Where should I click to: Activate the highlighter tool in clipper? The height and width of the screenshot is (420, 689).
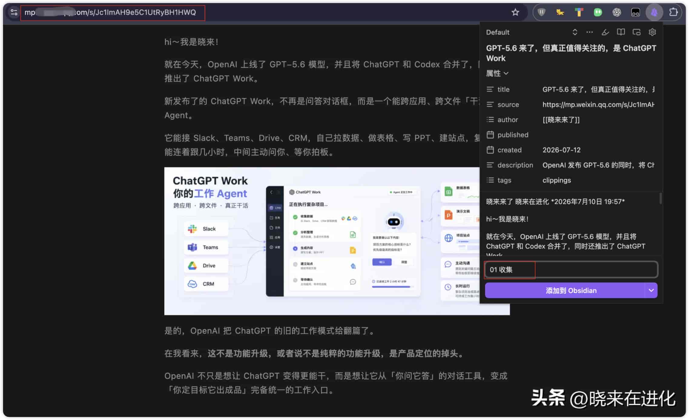(605, 32)
